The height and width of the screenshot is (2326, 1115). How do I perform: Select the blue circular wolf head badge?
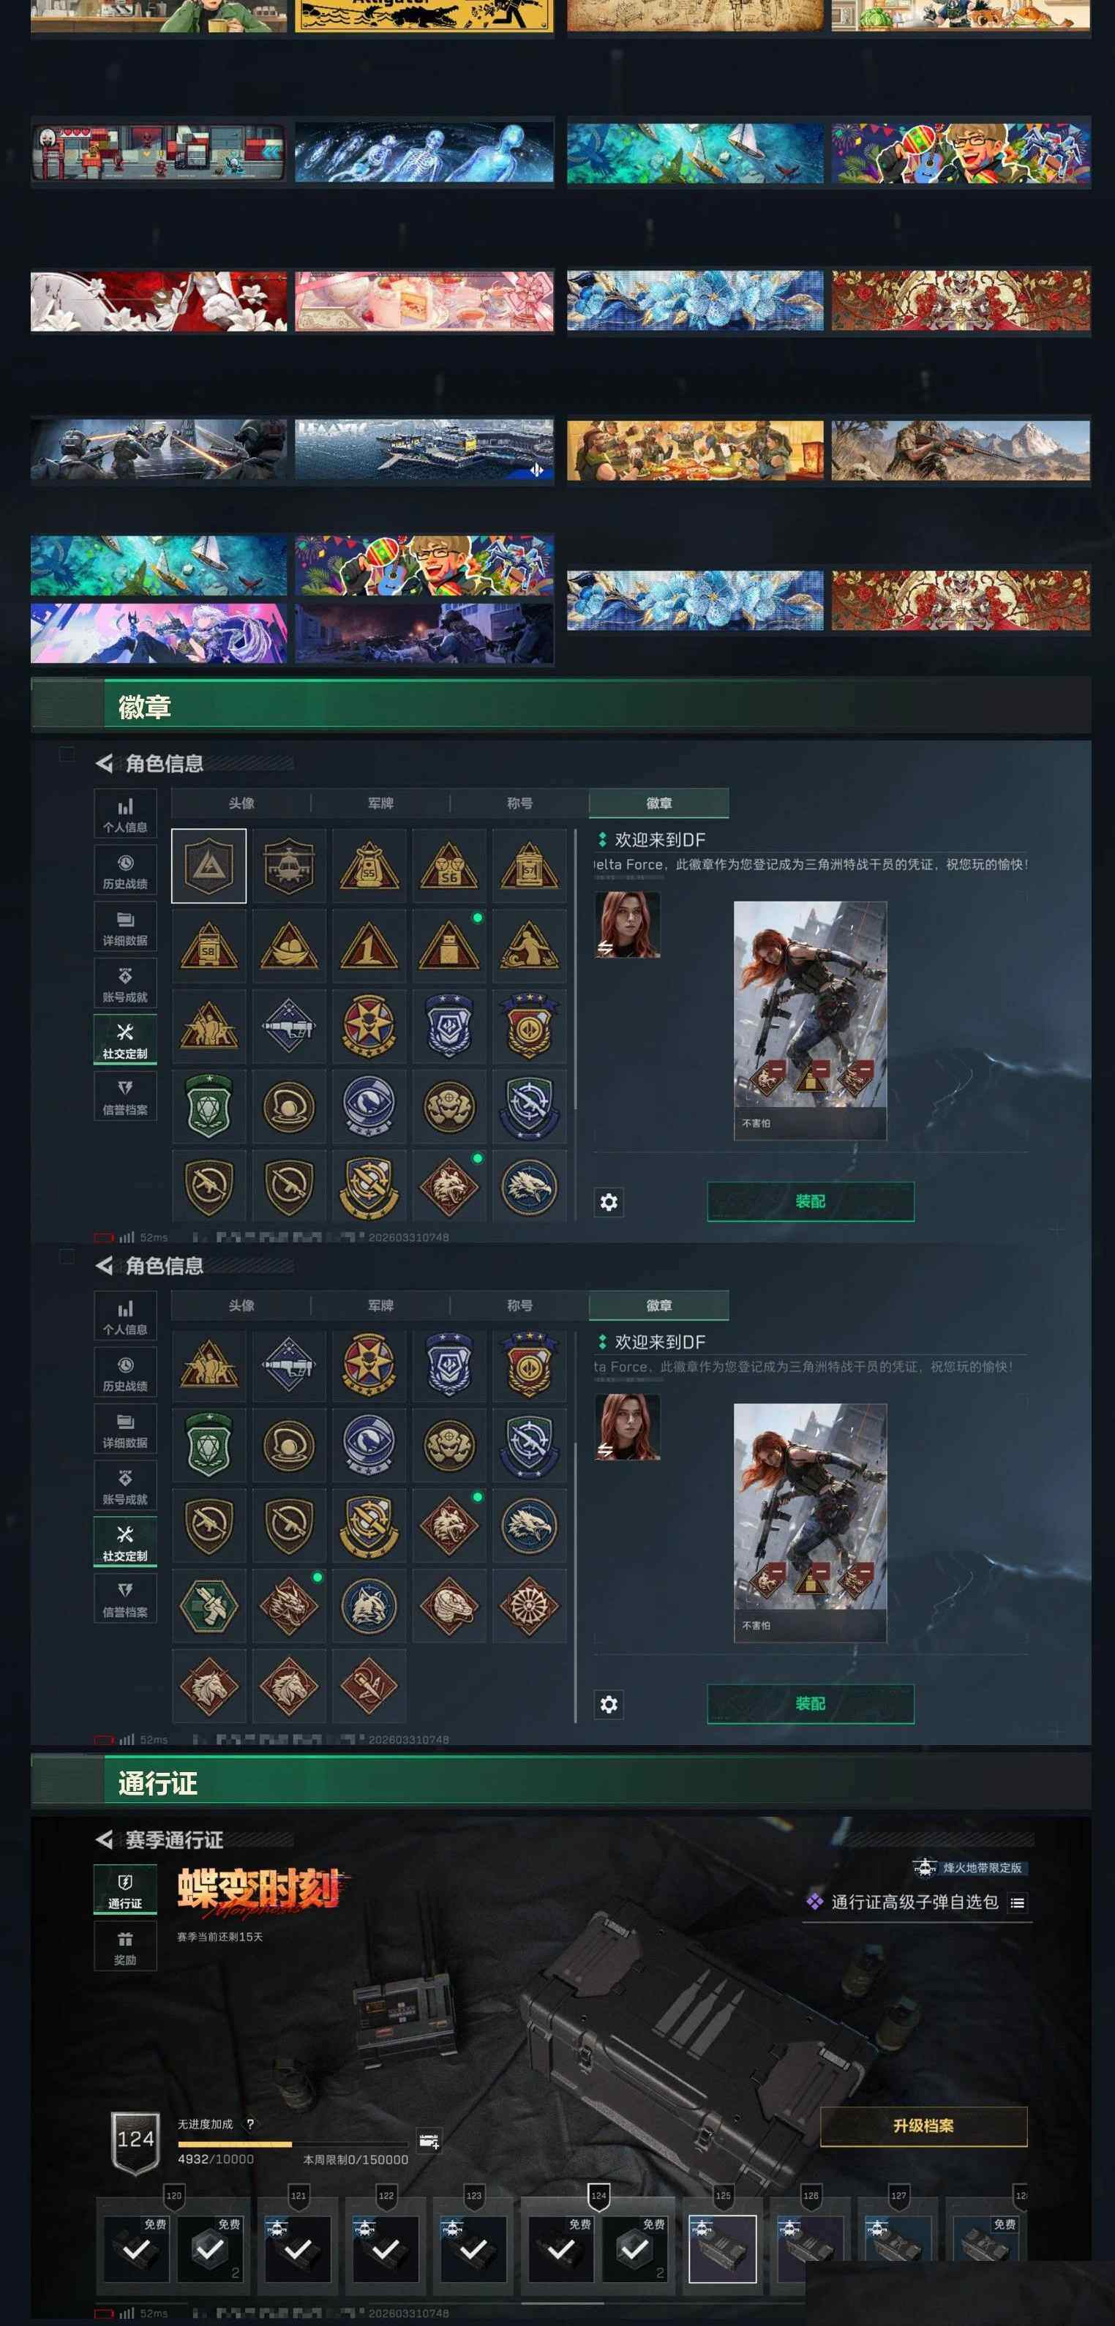pos(368,1605)
